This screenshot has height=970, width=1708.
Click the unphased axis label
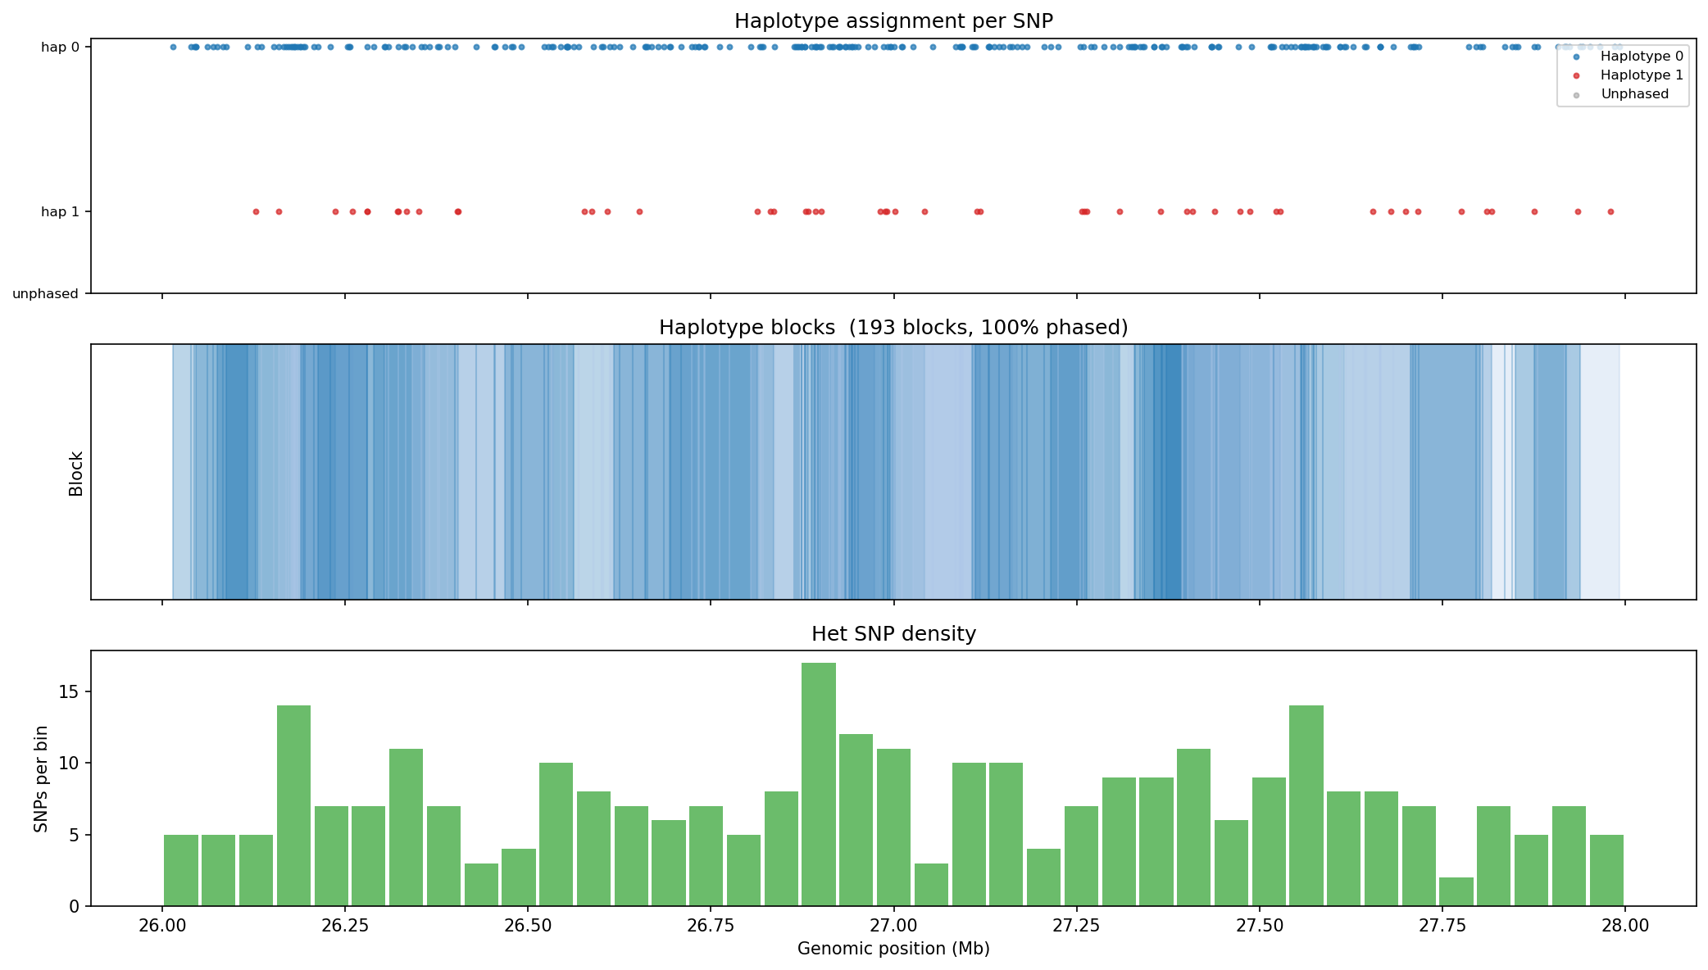pos(45,292)
